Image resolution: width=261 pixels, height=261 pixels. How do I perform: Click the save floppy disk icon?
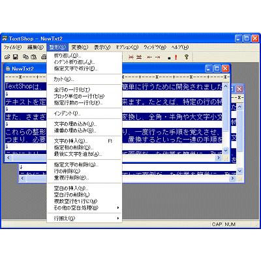16,57
